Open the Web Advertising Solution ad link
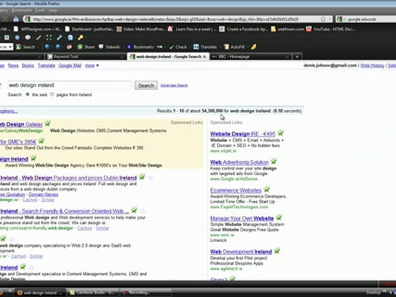396x297 pixels. coord(239,162)
